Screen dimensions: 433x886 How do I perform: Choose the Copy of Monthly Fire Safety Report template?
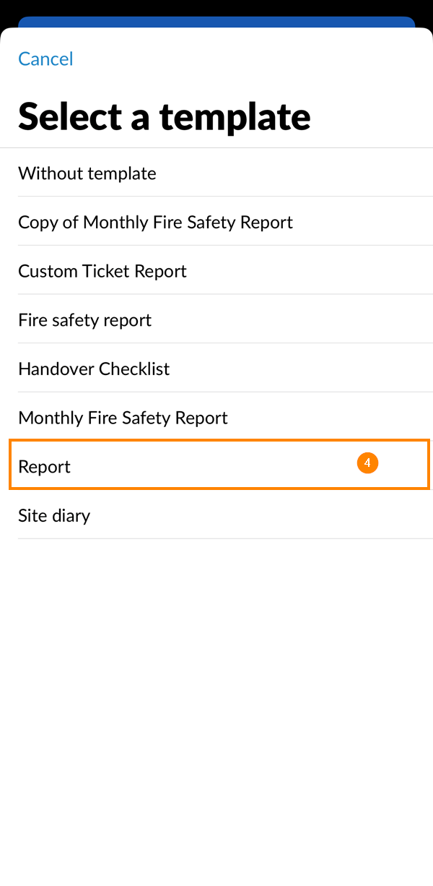pyautogui.click(x=155, y=222)
